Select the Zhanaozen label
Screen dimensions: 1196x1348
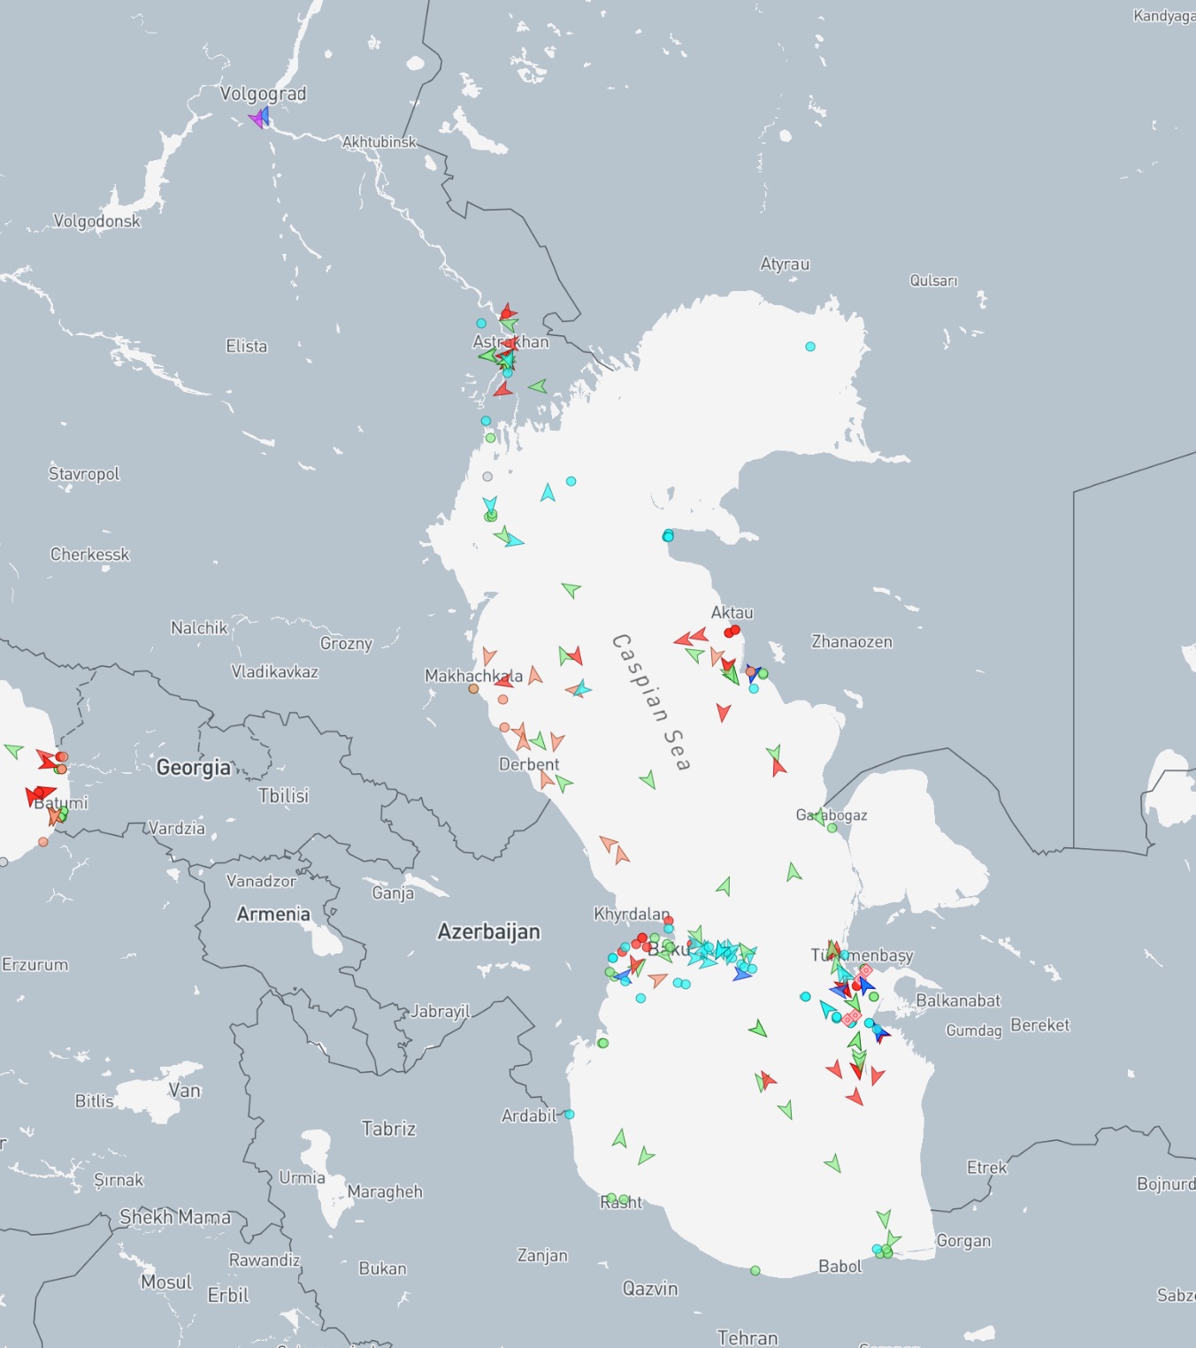[852, 642]
